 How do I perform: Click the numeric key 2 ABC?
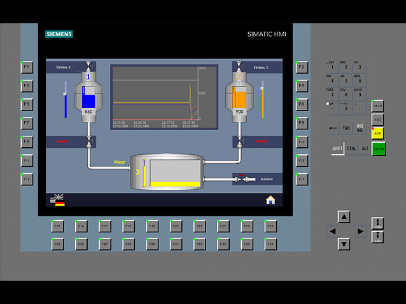pos(346,66)
